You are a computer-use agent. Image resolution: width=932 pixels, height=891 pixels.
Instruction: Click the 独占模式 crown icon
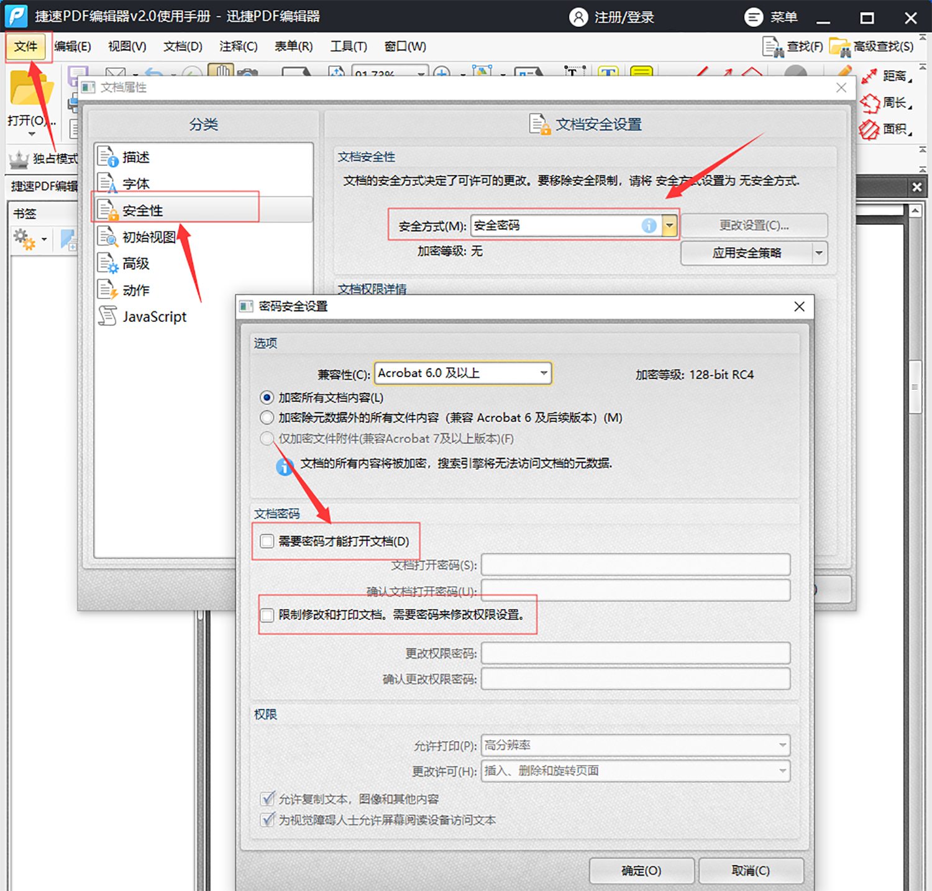click(x=19, y=159)
